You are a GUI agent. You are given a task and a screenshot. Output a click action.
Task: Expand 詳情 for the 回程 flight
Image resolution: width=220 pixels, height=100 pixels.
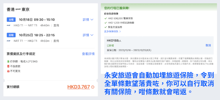pos(88,35)
